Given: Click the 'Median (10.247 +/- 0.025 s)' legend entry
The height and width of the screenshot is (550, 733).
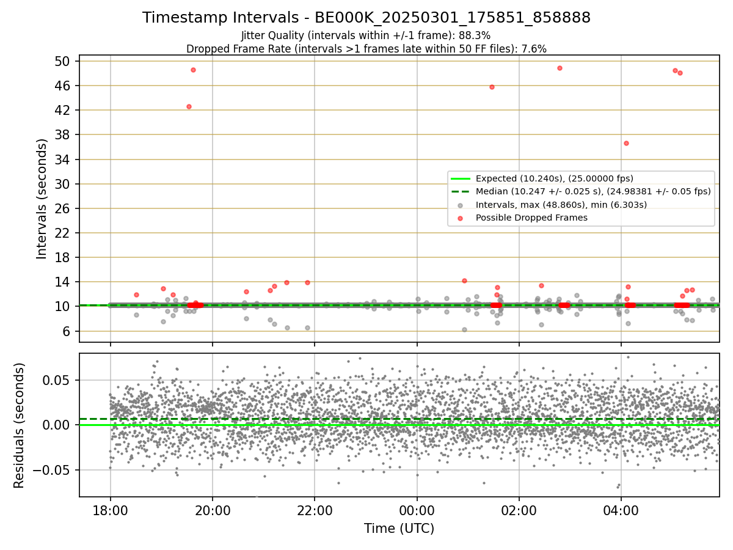Looking at the screenshot, I should (x=593, y=191).
